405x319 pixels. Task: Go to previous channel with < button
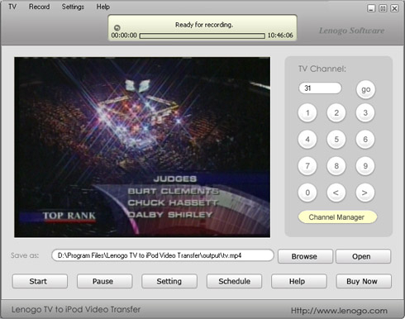(x=336, y=193)
